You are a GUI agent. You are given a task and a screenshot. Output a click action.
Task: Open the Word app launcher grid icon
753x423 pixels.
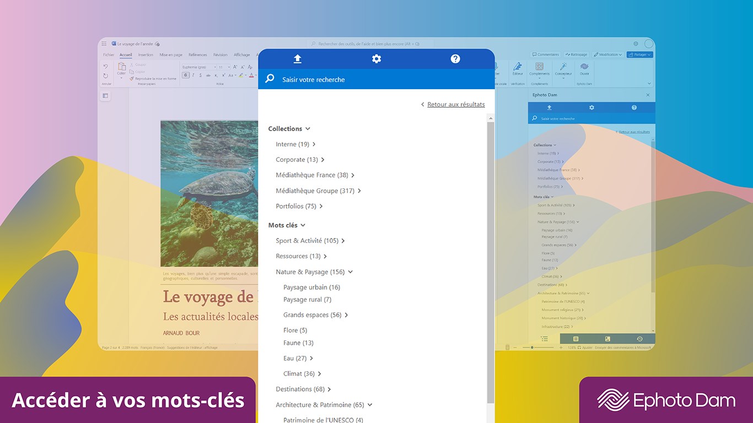pyautogui.click(x=104, y=44)
